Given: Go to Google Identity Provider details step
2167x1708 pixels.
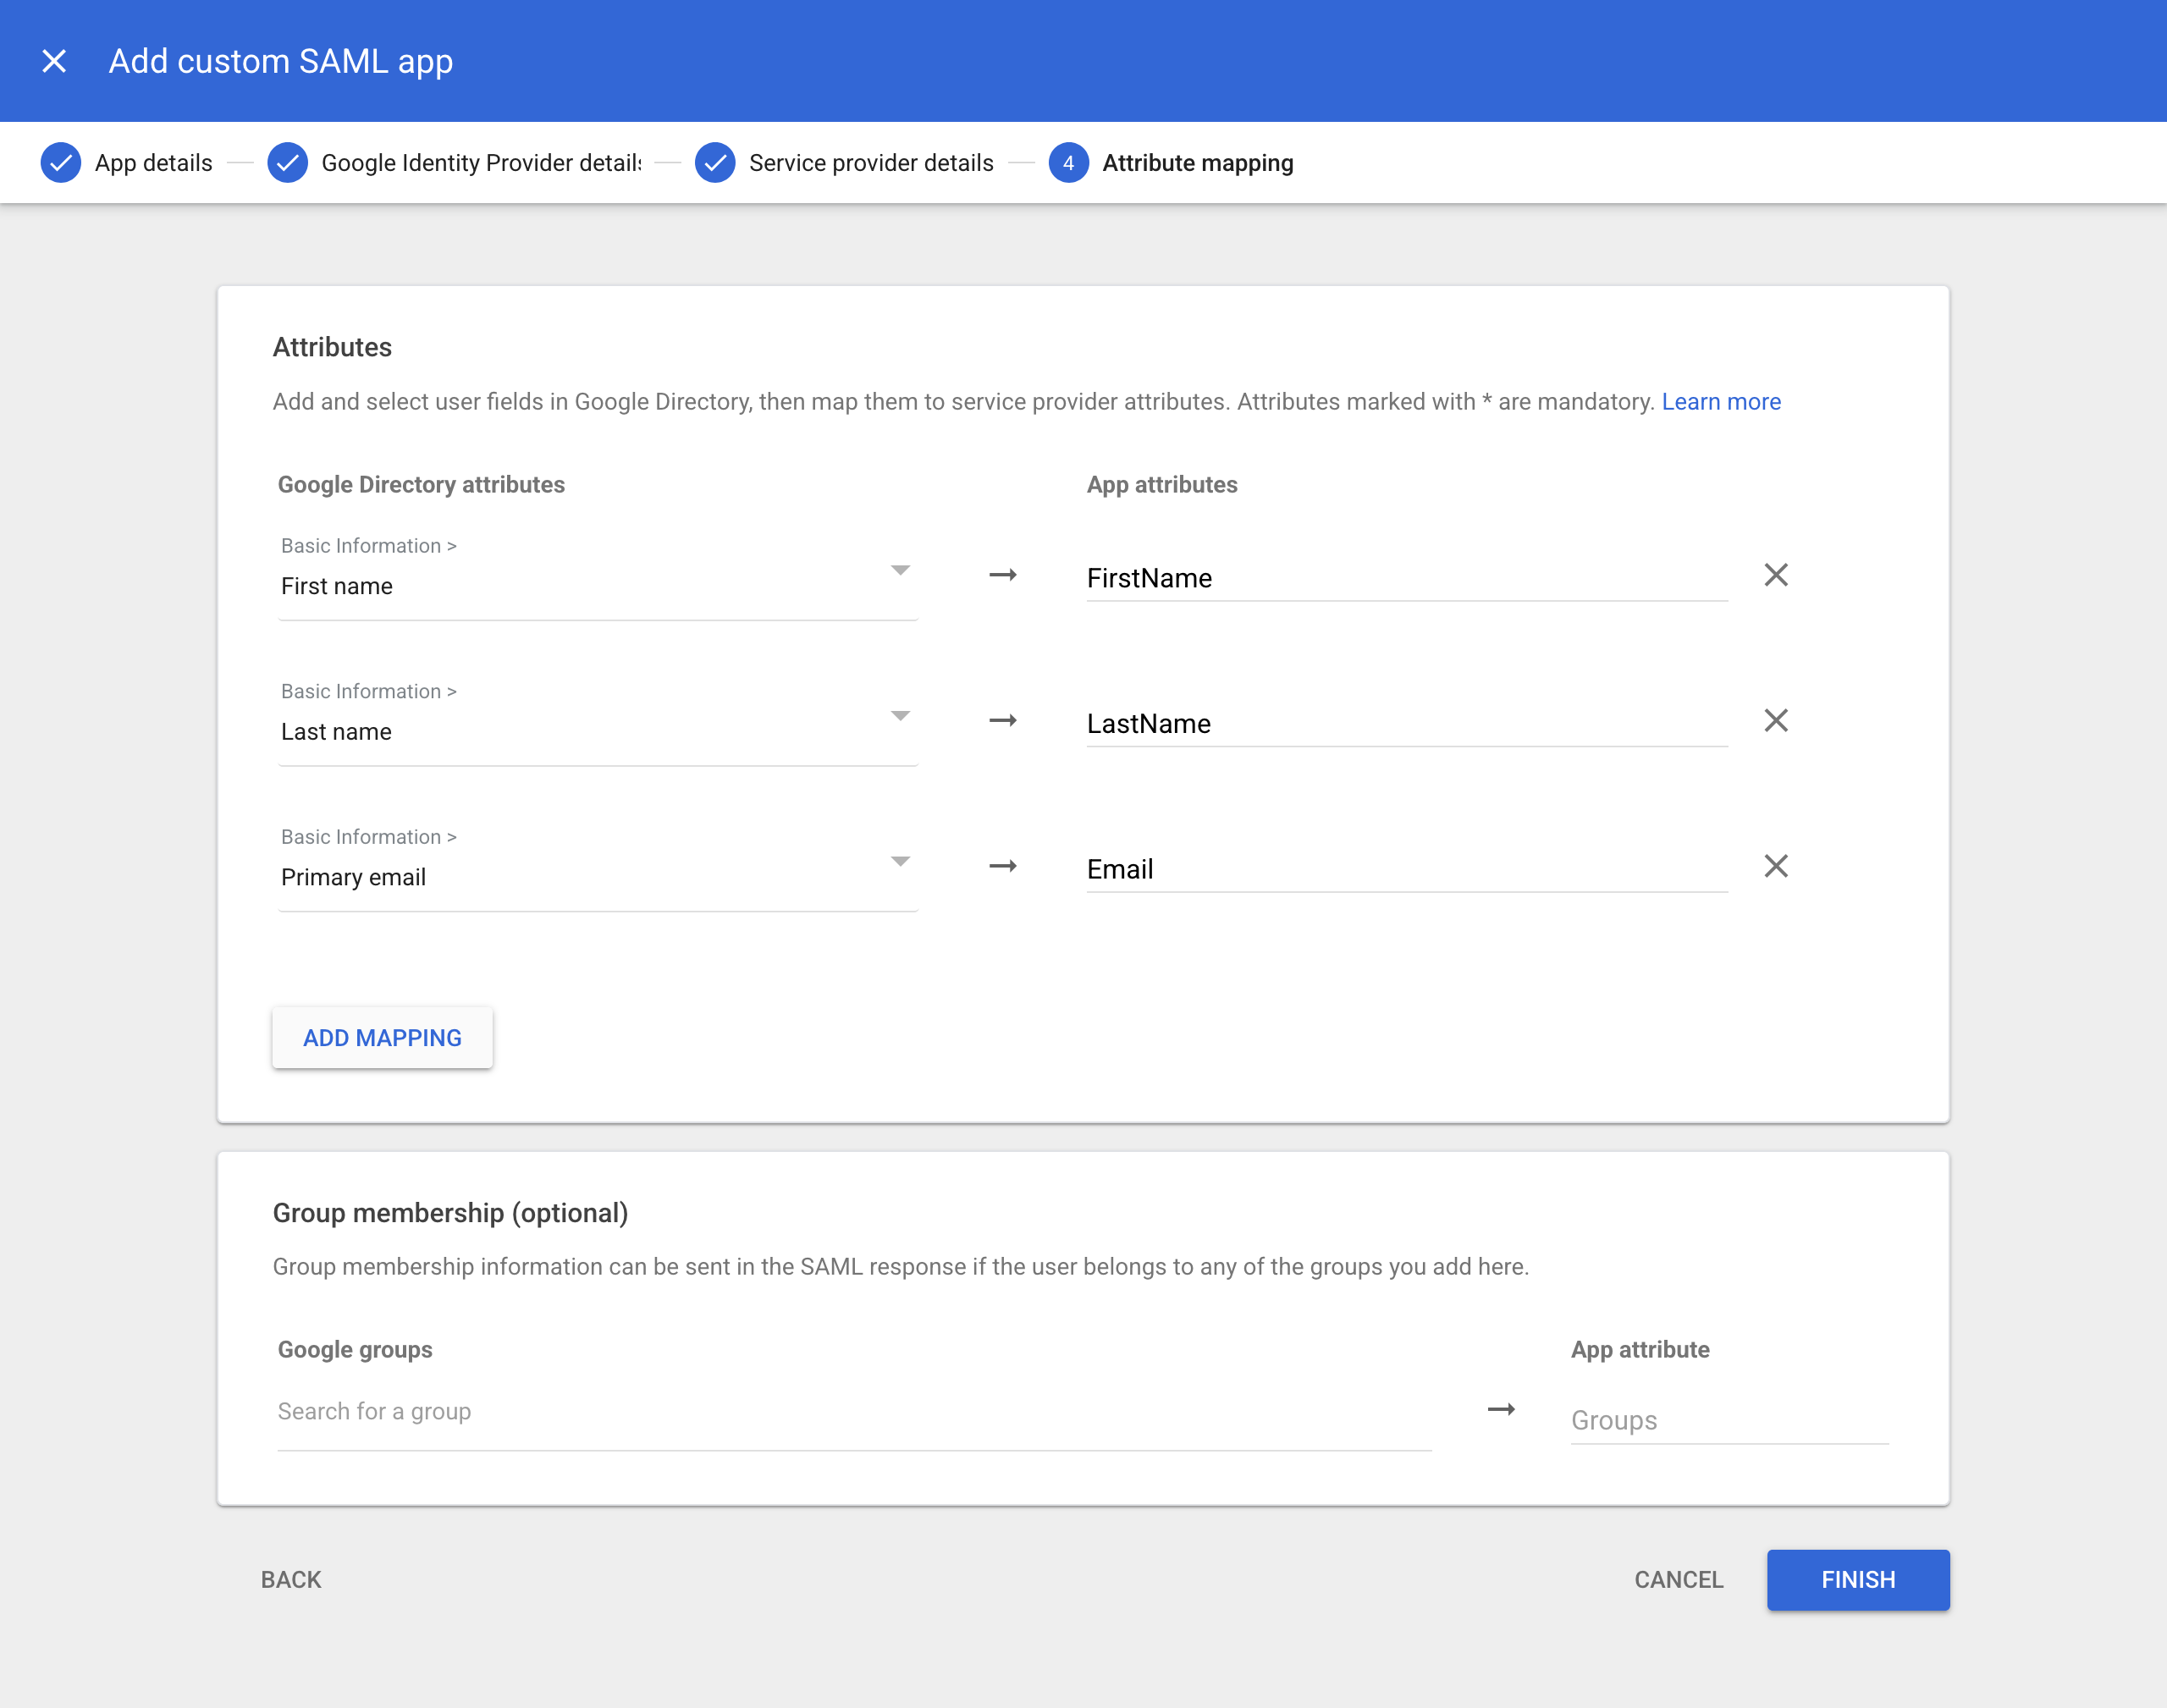Looking at the screenshot, I should (x=481, y=163).
